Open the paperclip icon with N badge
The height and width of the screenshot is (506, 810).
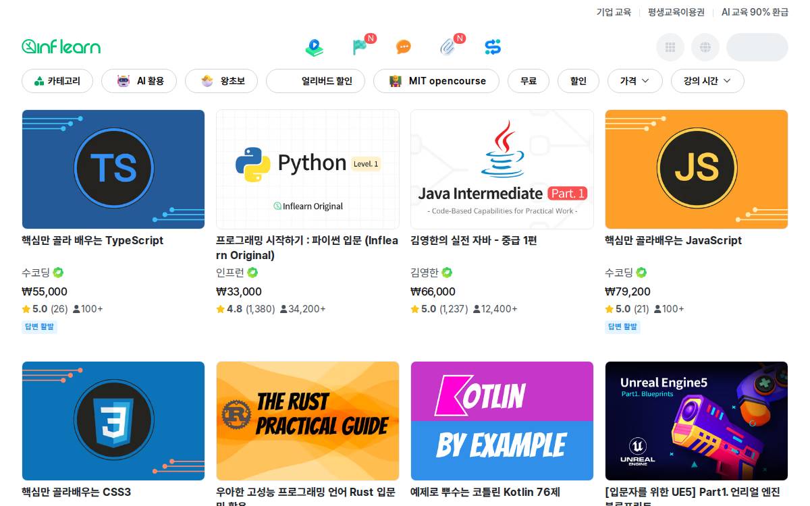pyautogui.click(x=448, y=47)
